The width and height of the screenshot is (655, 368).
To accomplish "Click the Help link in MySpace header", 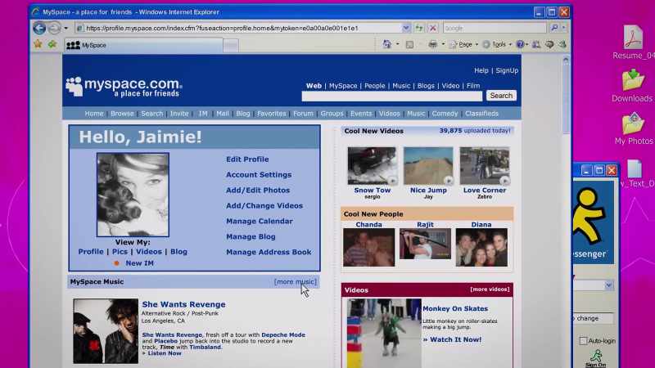I will (x=481, y=70).
